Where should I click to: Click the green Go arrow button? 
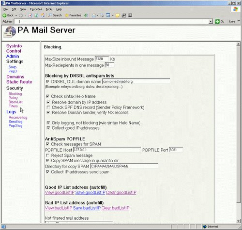click(x=217, y=22)
